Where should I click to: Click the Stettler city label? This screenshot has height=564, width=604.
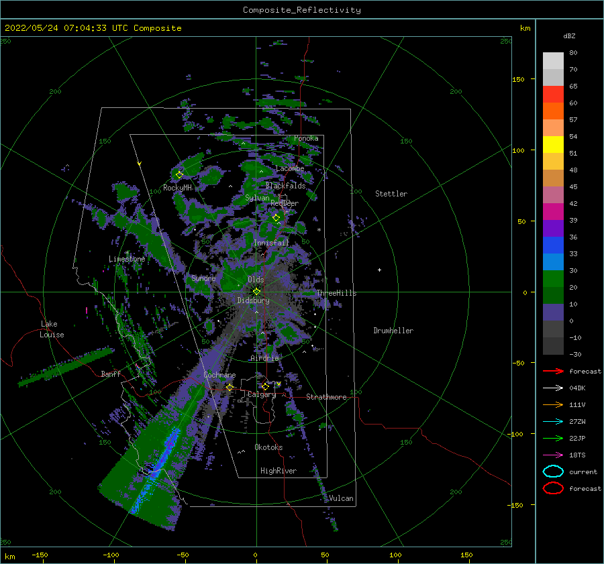(x=391, y=194)
